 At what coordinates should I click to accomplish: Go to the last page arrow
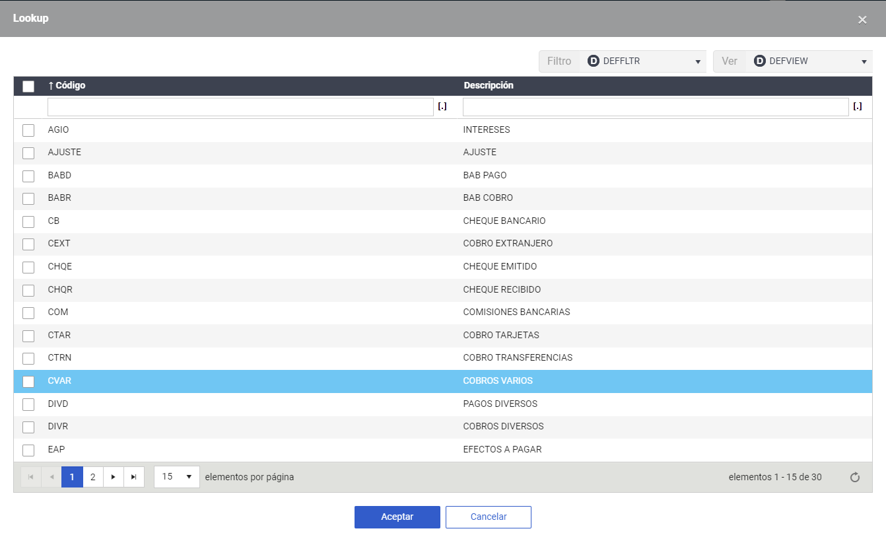134,477
